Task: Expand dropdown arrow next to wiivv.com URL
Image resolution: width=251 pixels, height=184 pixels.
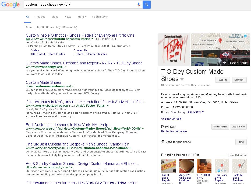Action: [92, 39]
